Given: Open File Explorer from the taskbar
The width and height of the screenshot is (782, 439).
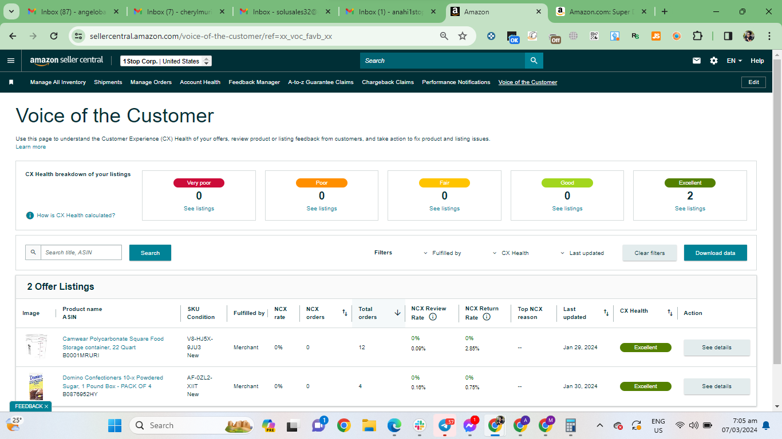Looking at the screenshot, I should coord(369,425).
